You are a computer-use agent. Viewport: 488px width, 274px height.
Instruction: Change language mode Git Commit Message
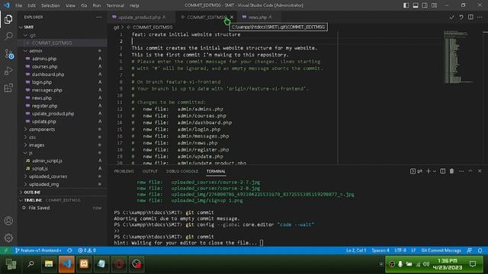[x=441, y=250]
